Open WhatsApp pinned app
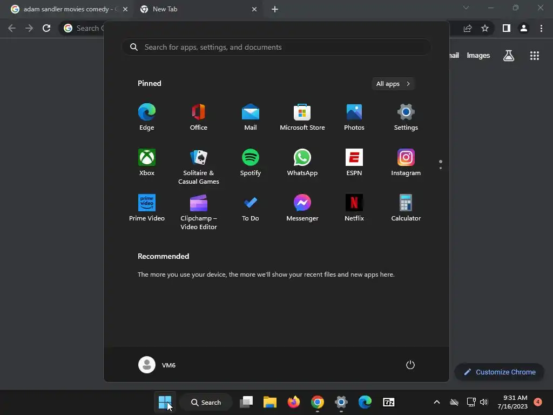 point(302,163)
